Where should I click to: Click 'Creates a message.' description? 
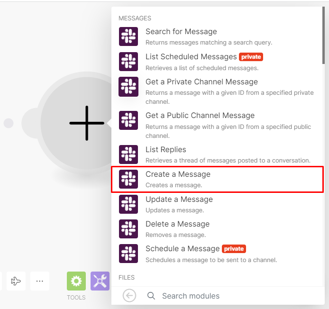tap(174, 185)
